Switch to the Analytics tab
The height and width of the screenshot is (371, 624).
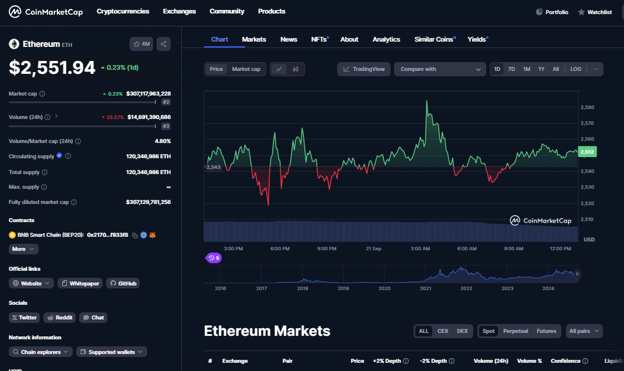[386, 39]
